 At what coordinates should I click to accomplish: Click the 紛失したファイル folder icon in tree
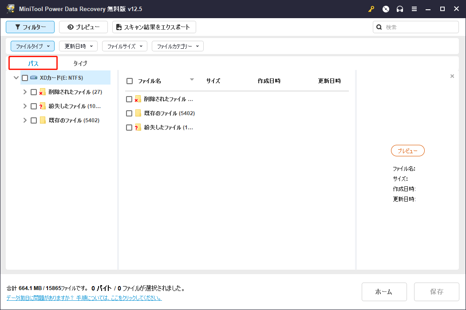(x=43, y=106)
